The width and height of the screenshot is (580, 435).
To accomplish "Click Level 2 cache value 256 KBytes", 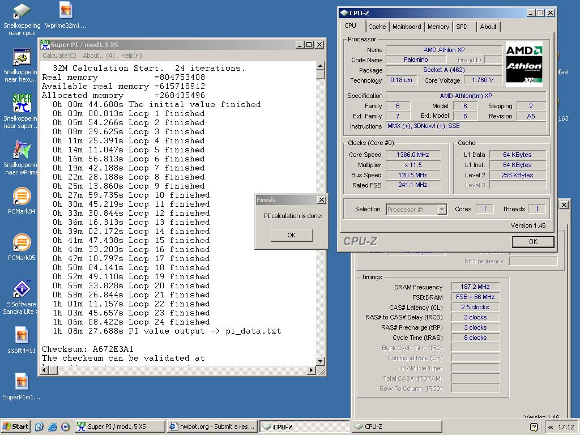I will point(517,175).
